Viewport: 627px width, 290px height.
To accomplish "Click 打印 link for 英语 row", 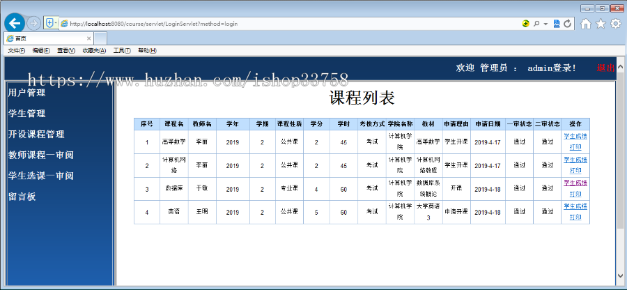I will [x=575, y=217].
